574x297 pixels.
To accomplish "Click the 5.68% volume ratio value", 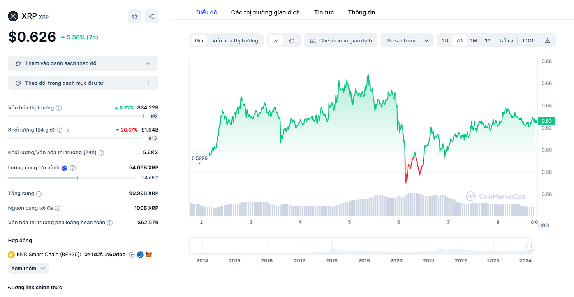I will click(x=151, y=153).
